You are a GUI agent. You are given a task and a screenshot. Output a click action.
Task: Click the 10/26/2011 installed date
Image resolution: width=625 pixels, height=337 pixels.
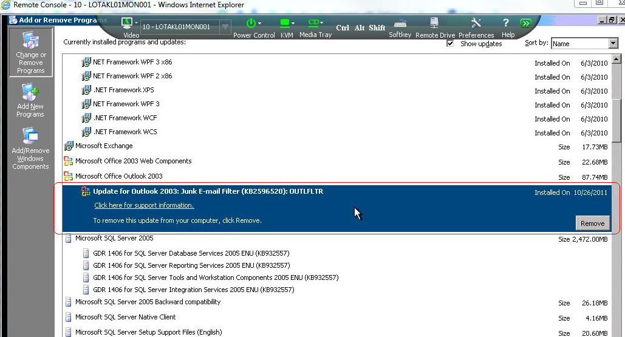[x=590, y=192]
